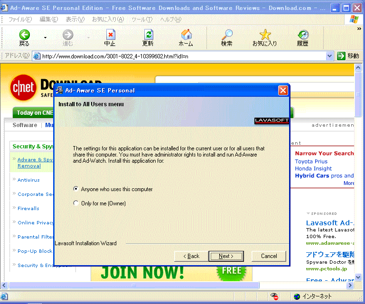Go back with the 戻る button

coord(24,37)
